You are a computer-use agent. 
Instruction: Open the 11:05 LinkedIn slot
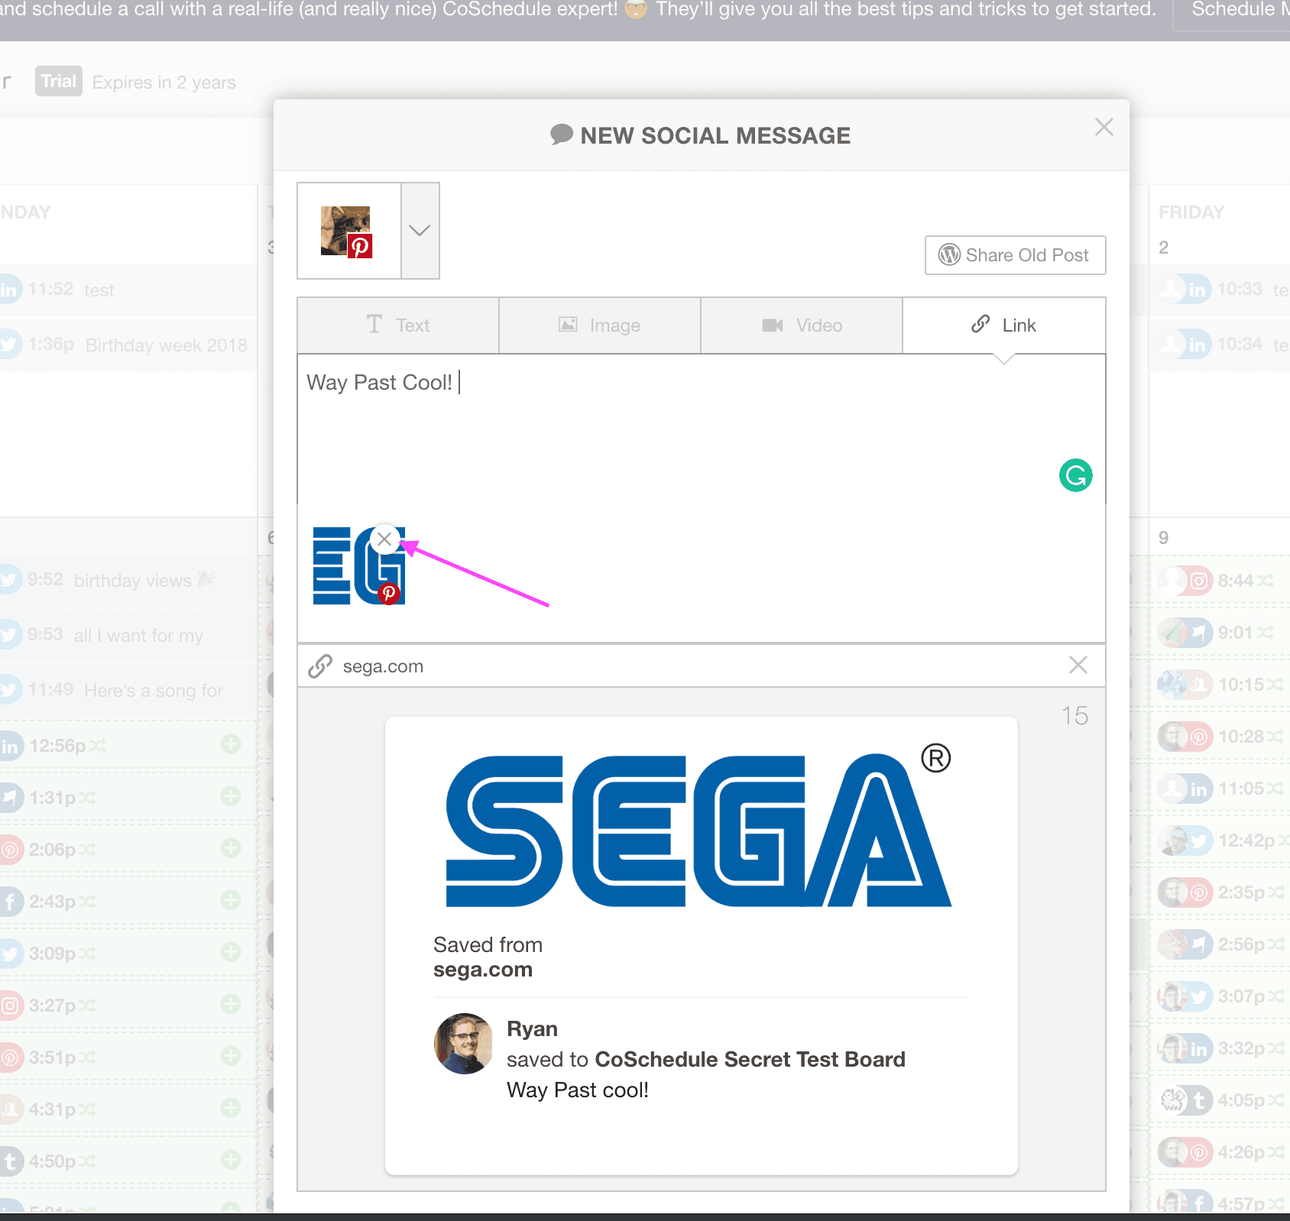1220,789
